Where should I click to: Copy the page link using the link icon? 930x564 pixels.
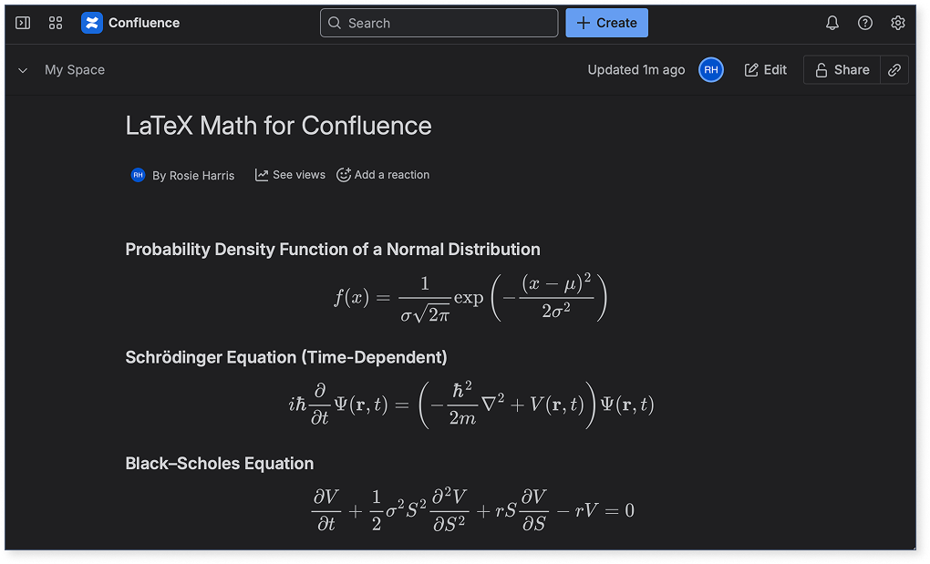894,69
